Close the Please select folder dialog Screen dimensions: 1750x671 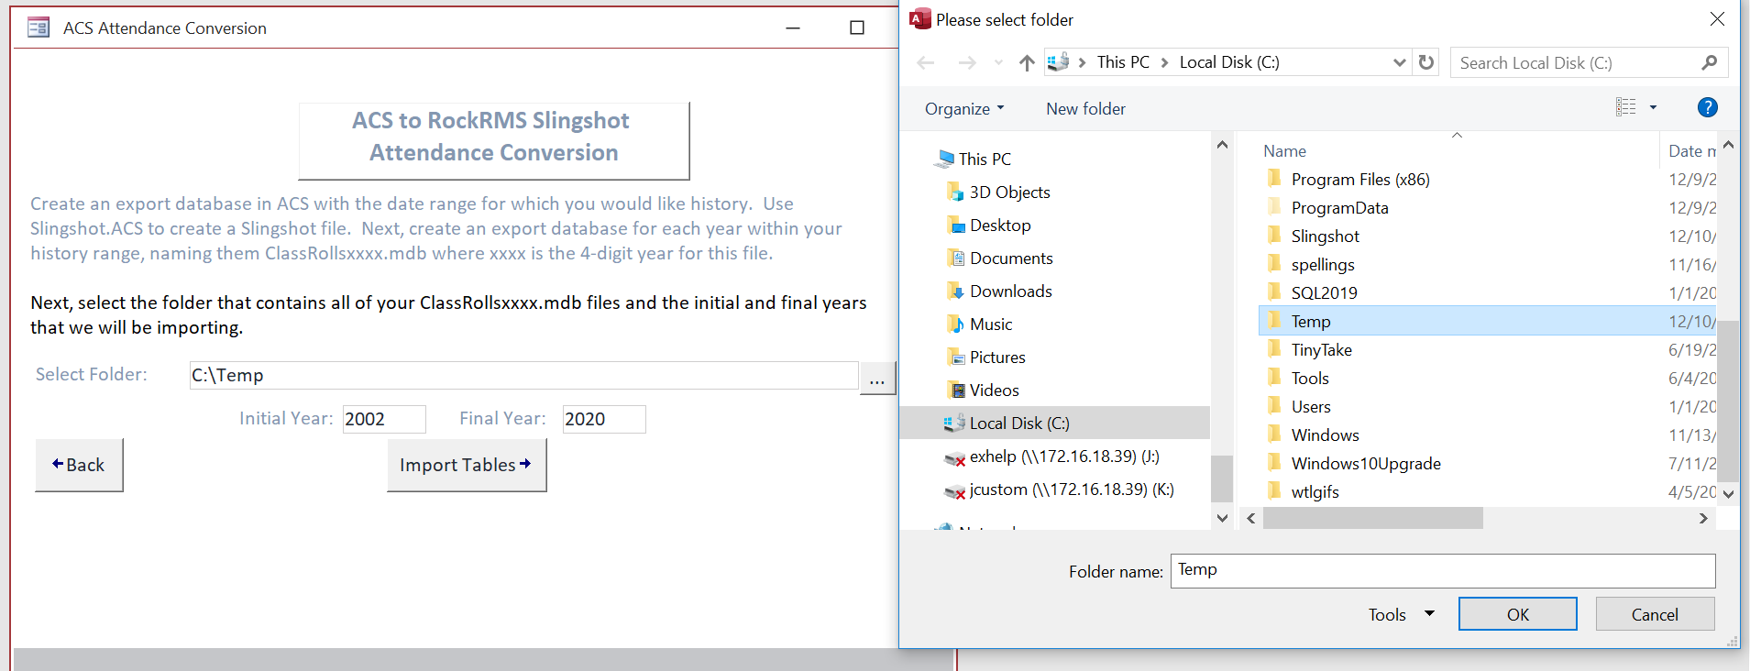coord(1717,19)
